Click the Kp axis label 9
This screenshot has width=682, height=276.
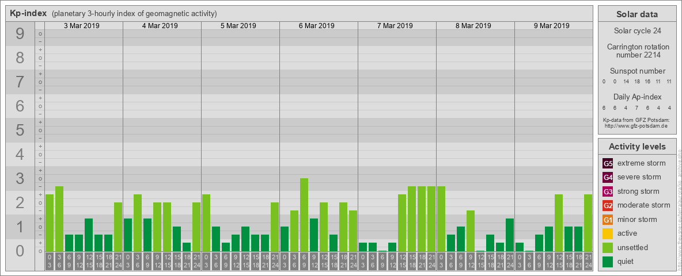pyautogui.click(x=20, y=33)
